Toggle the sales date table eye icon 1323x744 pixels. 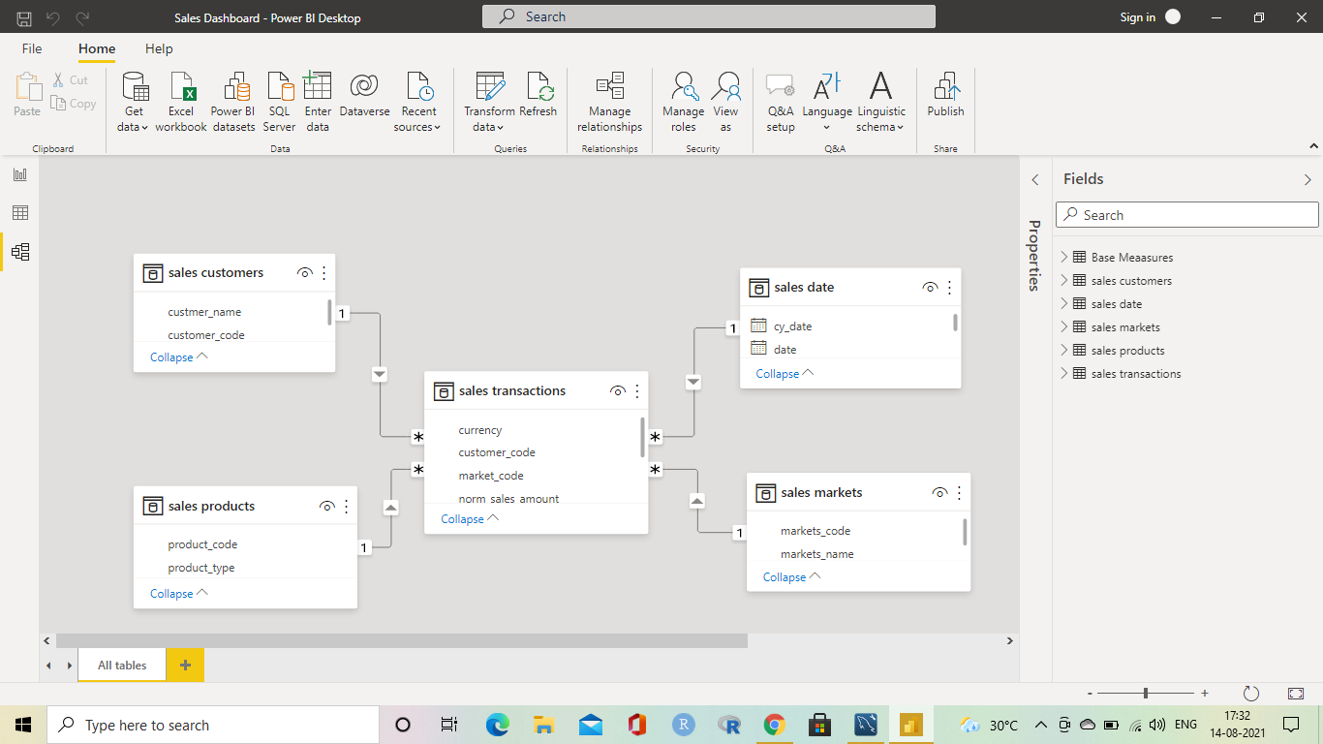pyautogui.click(x=930, y=287)
